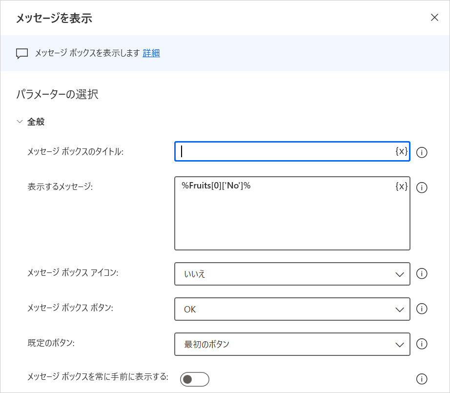Insert variable {x} in message text area
Image resolution: width=450 pixels, height=393 pixels.
click(x=401, y=186)
